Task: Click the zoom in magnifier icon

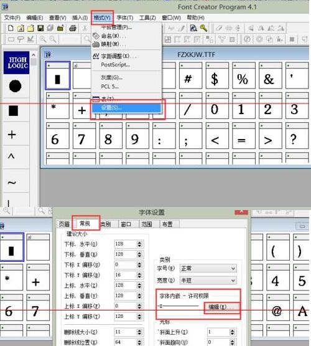Action: pos(43,39)
